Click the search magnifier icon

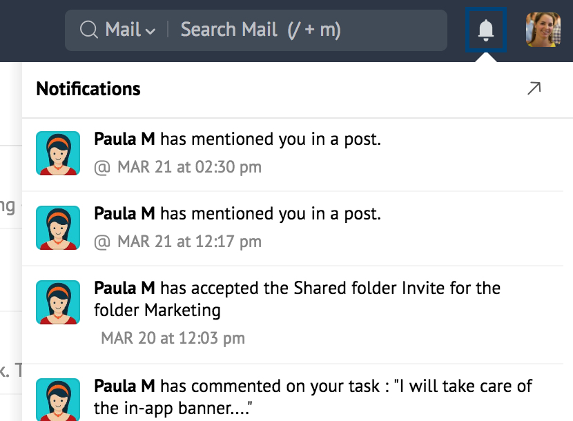coord(89,30)
